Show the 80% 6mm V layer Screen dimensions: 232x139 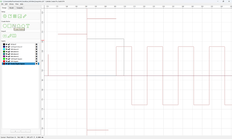tap(6, 56)
